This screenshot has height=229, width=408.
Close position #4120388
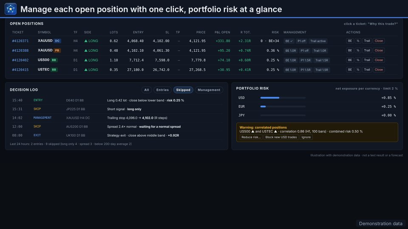(x=379, y=50)
